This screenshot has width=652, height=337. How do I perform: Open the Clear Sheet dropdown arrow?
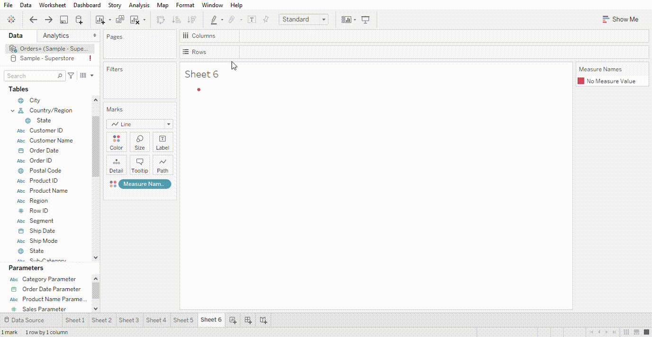[145, 20]
